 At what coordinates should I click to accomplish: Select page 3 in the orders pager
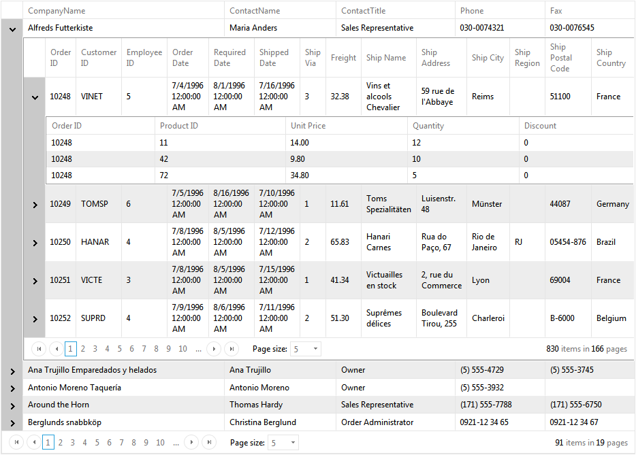[95, 349]
